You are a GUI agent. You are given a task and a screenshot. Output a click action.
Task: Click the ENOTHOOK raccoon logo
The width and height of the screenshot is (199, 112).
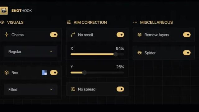click(4, 11)
